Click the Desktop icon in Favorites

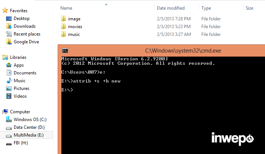[x=9, y=19]
